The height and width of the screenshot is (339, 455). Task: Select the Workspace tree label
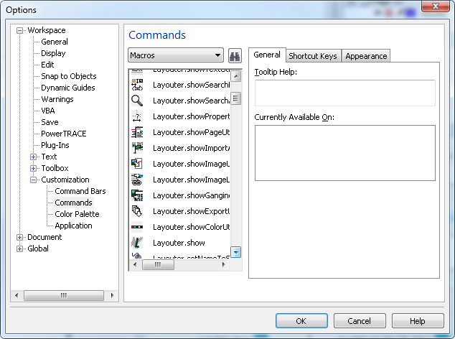pyautogui.click(x=47, y=30)
